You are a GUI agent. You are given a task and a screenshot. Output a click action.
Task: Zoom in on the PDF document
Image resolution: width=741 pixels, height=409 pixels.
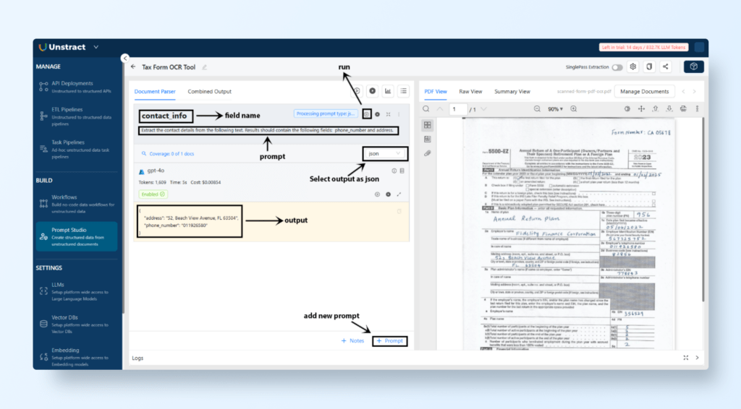coord(574,109)
